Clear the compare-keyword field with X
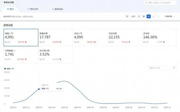This screenshot has height=112, width=180. [174, 68]
